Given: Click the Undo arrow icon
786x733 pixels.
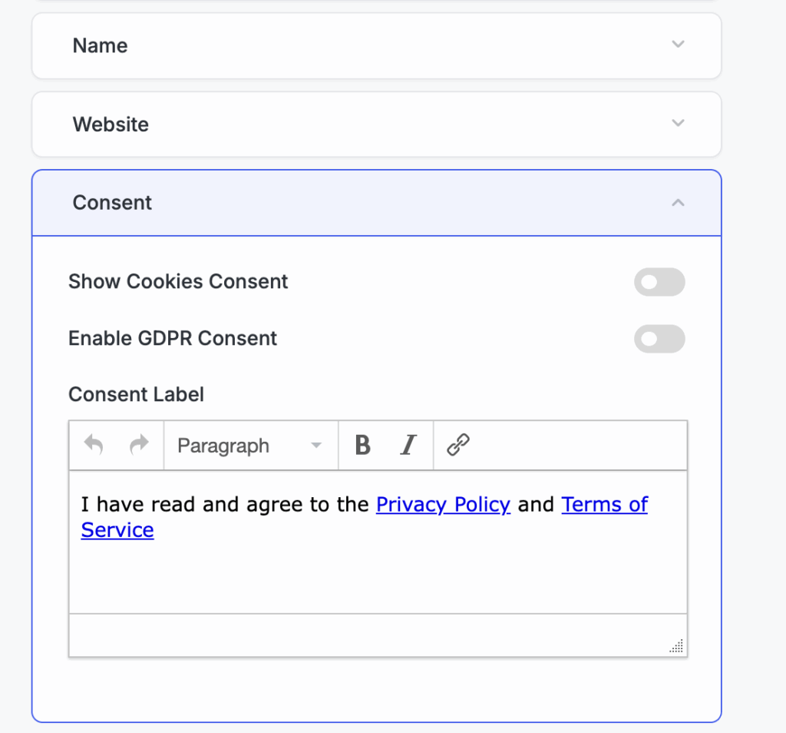Looking at the screenshot, I should coord(94,445).
